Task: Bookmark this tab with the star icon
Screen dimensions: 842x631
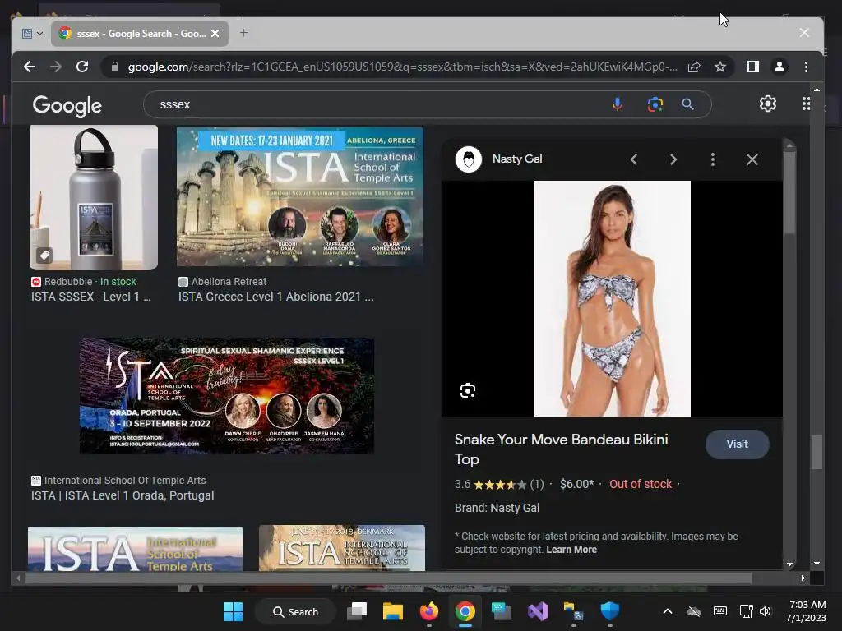Action: 720,67
